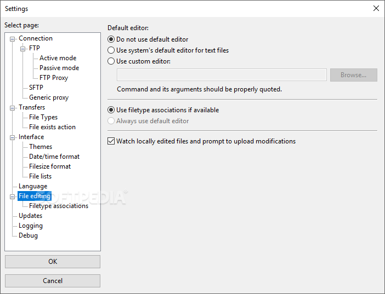Open the Logging settings page

(31, 226)
